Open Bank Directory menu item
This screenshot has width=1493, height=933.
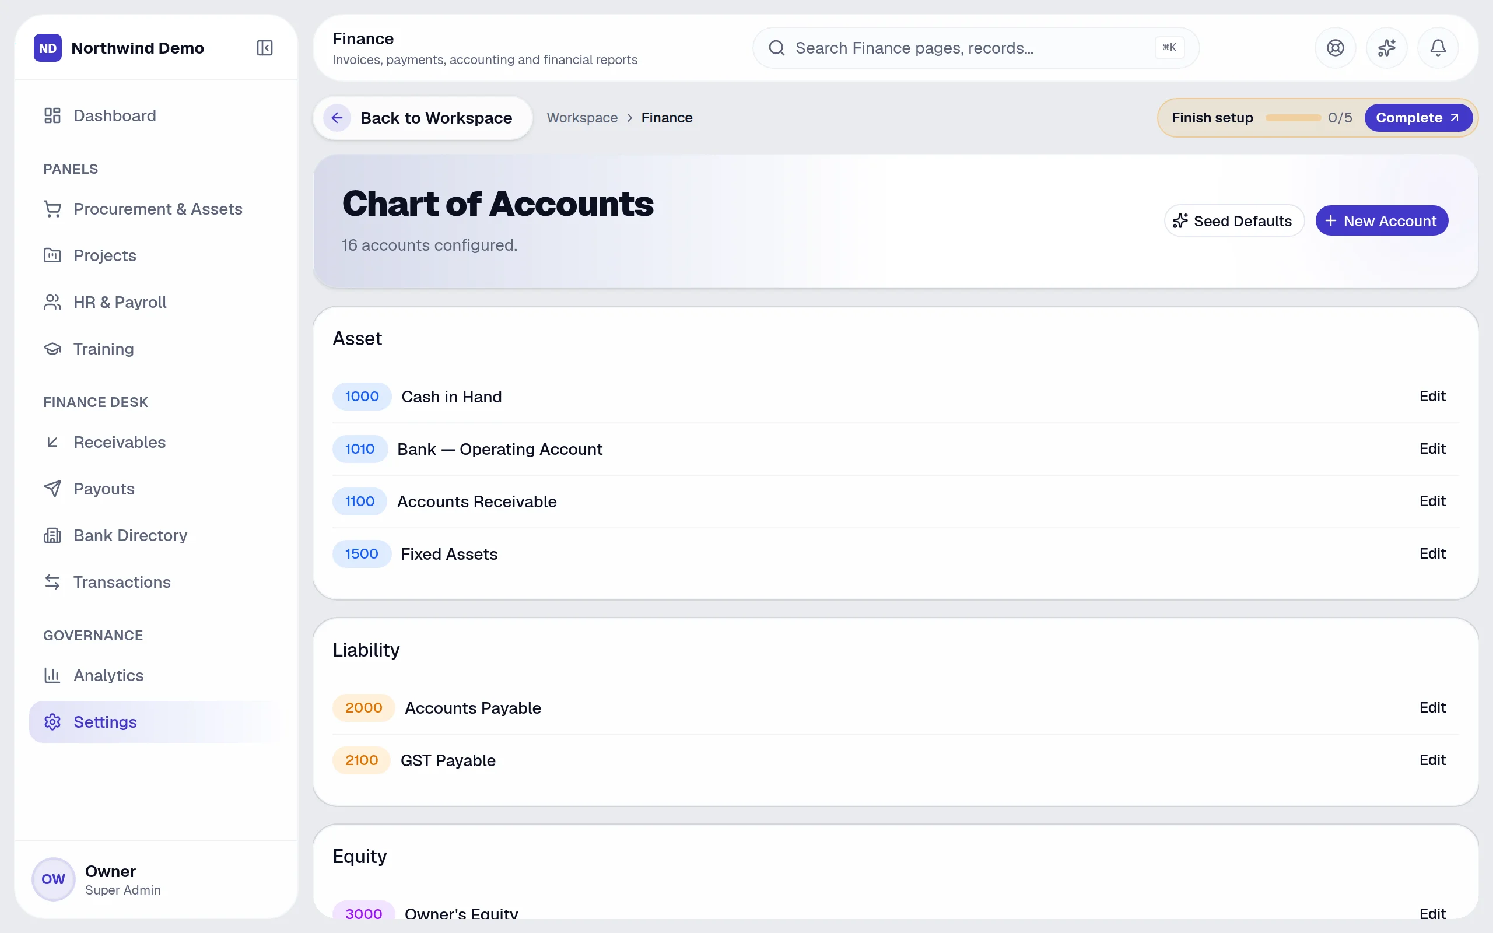point(156,536)
